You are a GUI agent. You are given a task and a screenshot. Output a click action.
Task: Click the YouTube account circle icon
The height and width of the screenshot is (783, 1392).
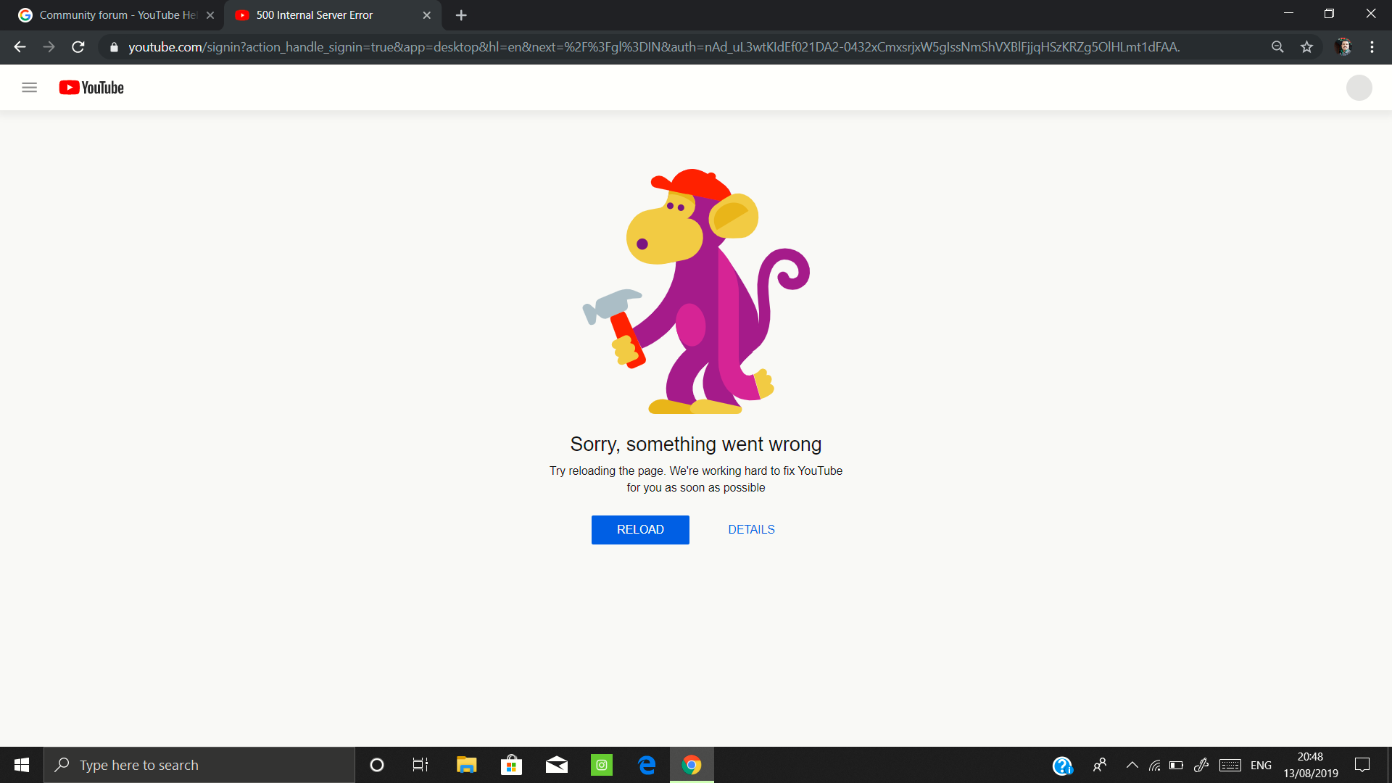coord(1359,88)
